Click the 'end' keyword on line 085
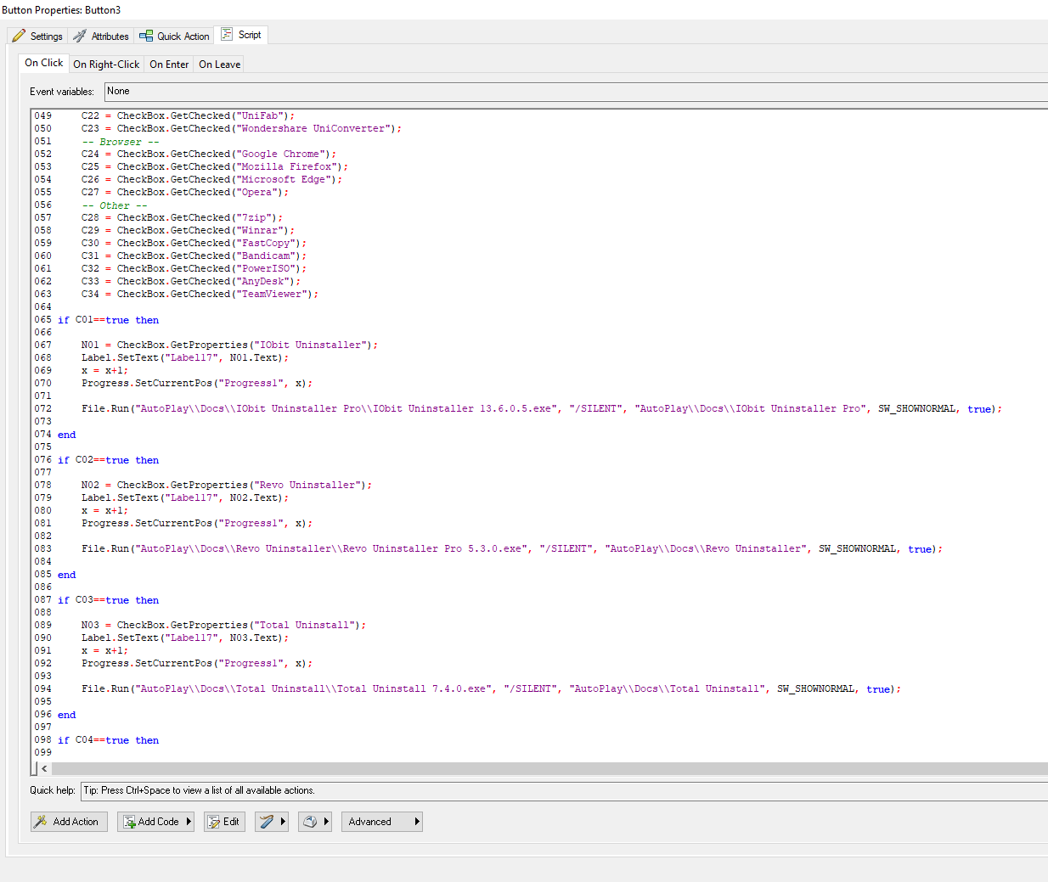This screenshot has height=882, width=1048. 66,575
